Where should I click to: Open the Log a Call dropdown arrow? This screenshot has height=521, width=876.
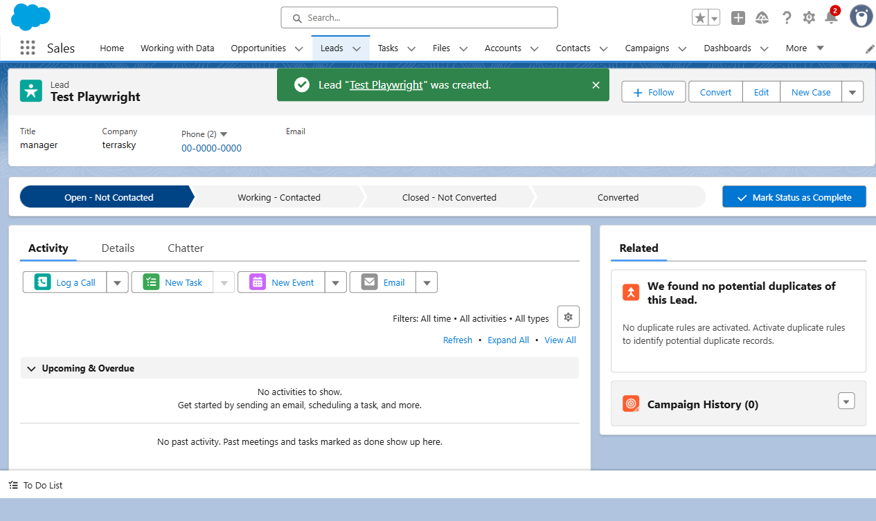(x=118, y=282)
